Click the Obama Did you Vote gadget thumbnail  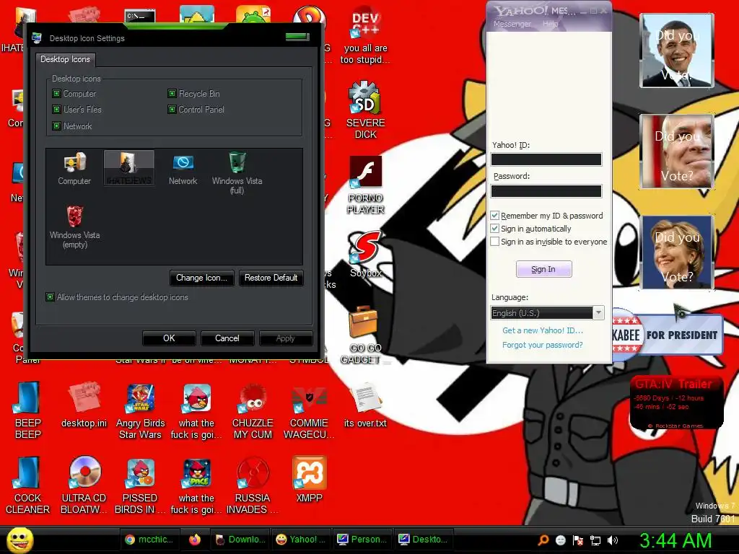(x=677, y=50)
